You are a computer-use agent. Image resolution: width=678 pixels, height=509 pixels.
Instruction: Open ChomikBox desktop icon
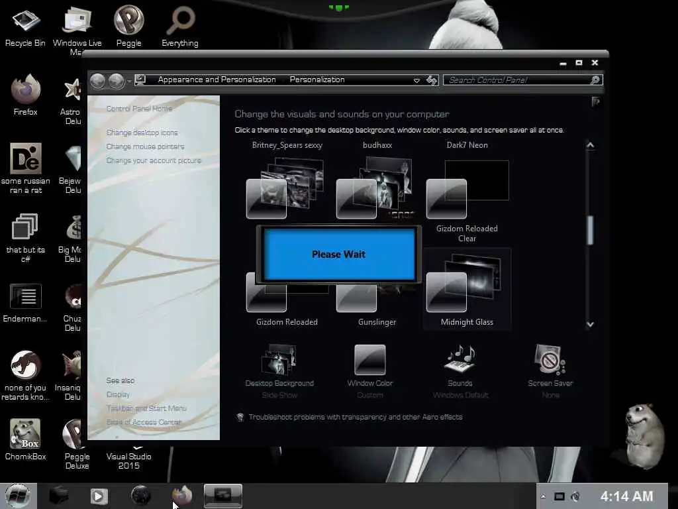pos(26,439)
